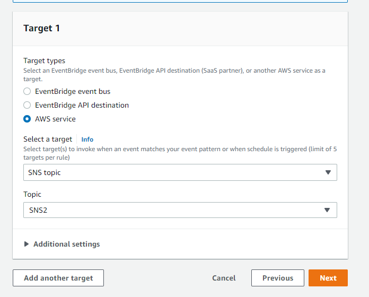The image size is (369, 297).
Task: Click the Target types label
Action: (44, 60)
